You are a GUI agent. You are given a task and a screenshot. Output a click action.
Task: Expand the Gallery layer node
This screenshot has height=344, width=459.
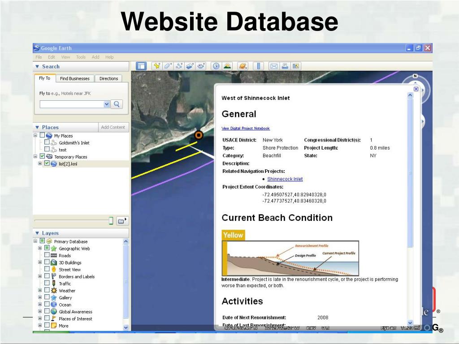(40, 297)
